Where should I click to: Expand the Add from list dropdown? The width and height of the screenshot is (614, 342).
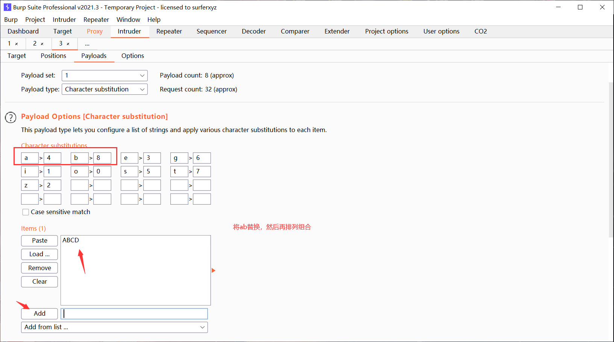(114, 327)
